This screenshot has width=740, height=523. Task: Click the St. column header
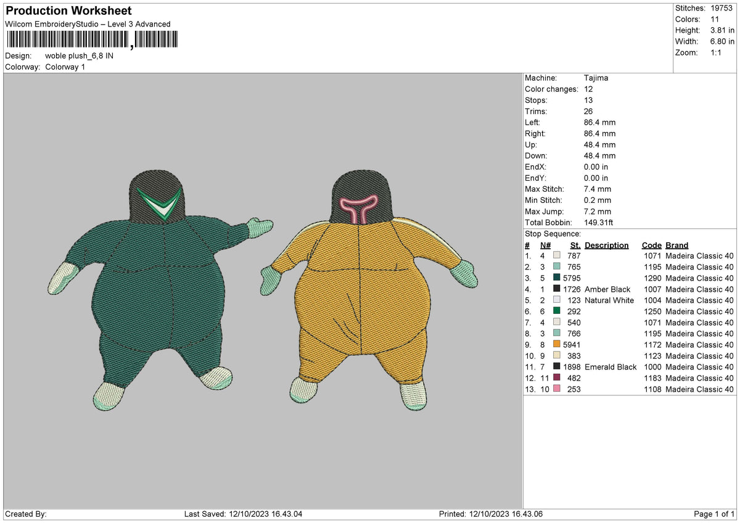[576, 245]
